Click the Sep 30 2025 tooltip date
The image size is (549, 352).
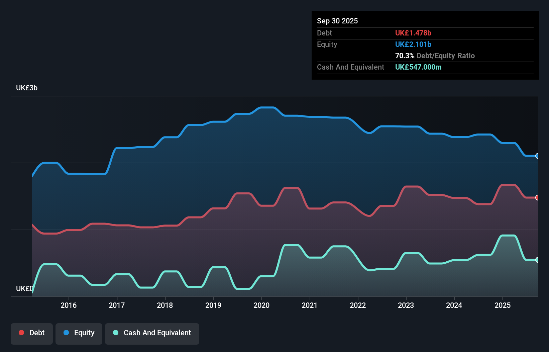point(337,21)
